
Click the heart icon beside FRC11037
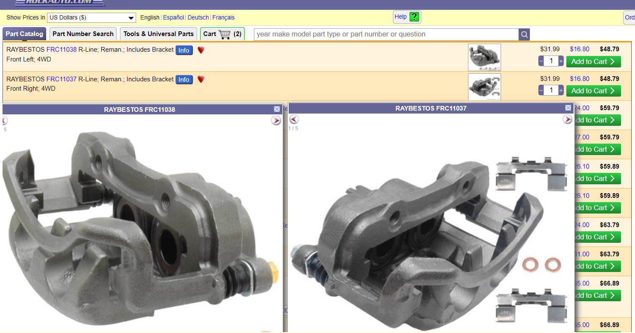(x=201, y=79)
